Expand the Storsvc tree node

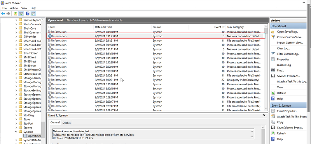click(16, 128)
